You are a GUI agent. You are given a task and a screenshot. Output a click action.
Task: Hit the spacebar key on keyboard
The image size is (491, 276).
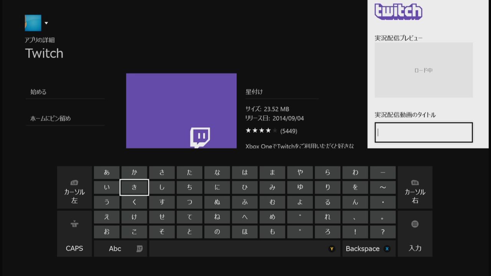245,248
